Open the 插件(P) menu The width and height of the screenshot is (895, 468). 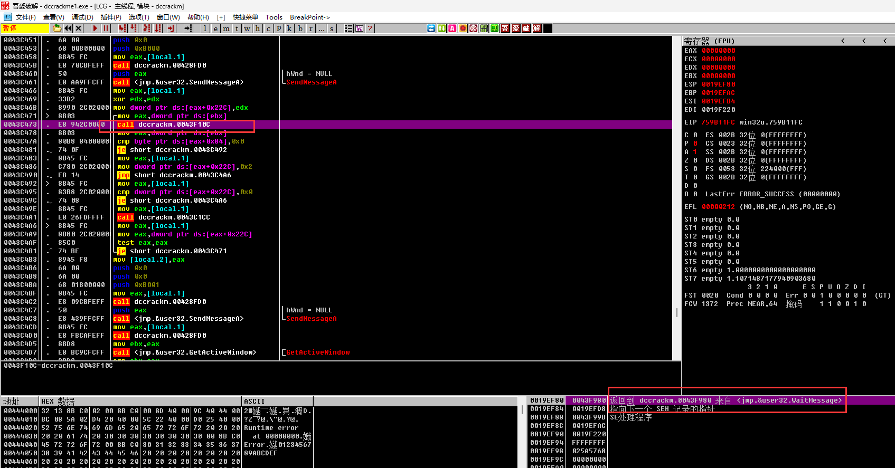click(x=111, y=17)
